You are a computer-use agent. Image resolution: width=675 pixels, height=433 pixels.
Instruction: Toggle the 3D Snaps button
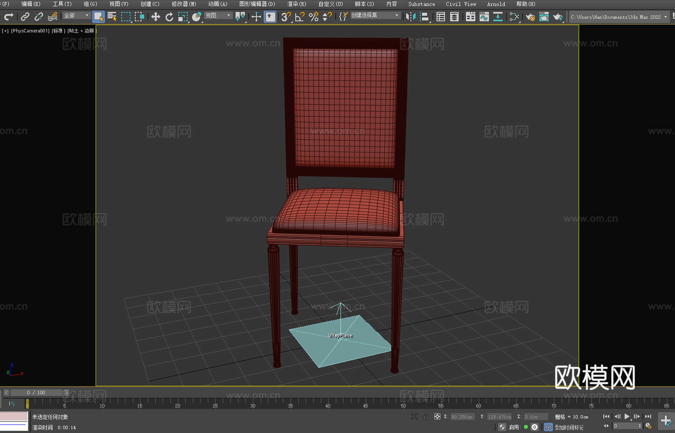coord(286,17)
